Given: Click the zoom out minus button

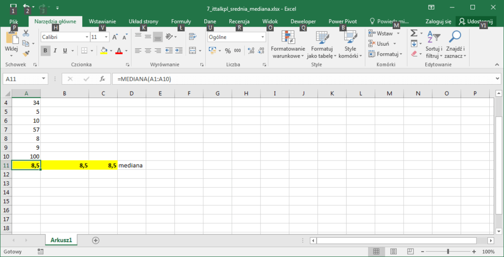Looking at the screenshot, I should tap(423, 251).
